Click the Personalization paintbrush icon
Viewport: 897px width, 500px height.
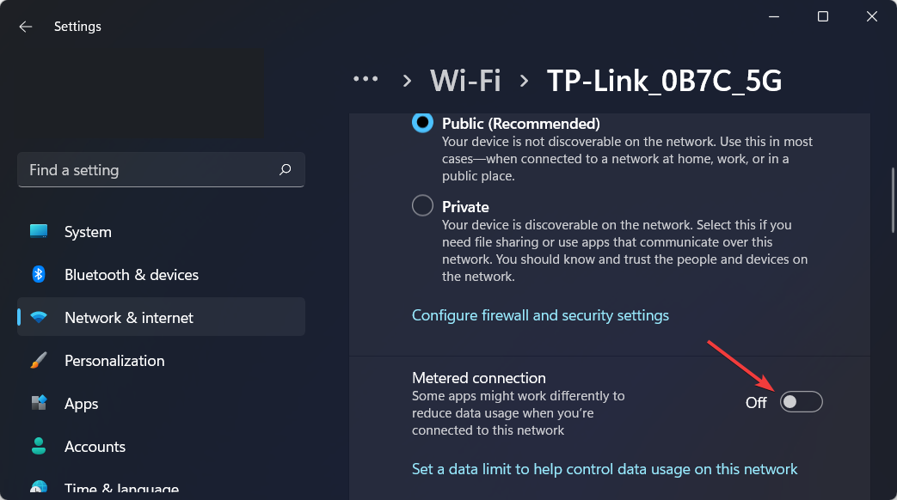tap(39, 361)
